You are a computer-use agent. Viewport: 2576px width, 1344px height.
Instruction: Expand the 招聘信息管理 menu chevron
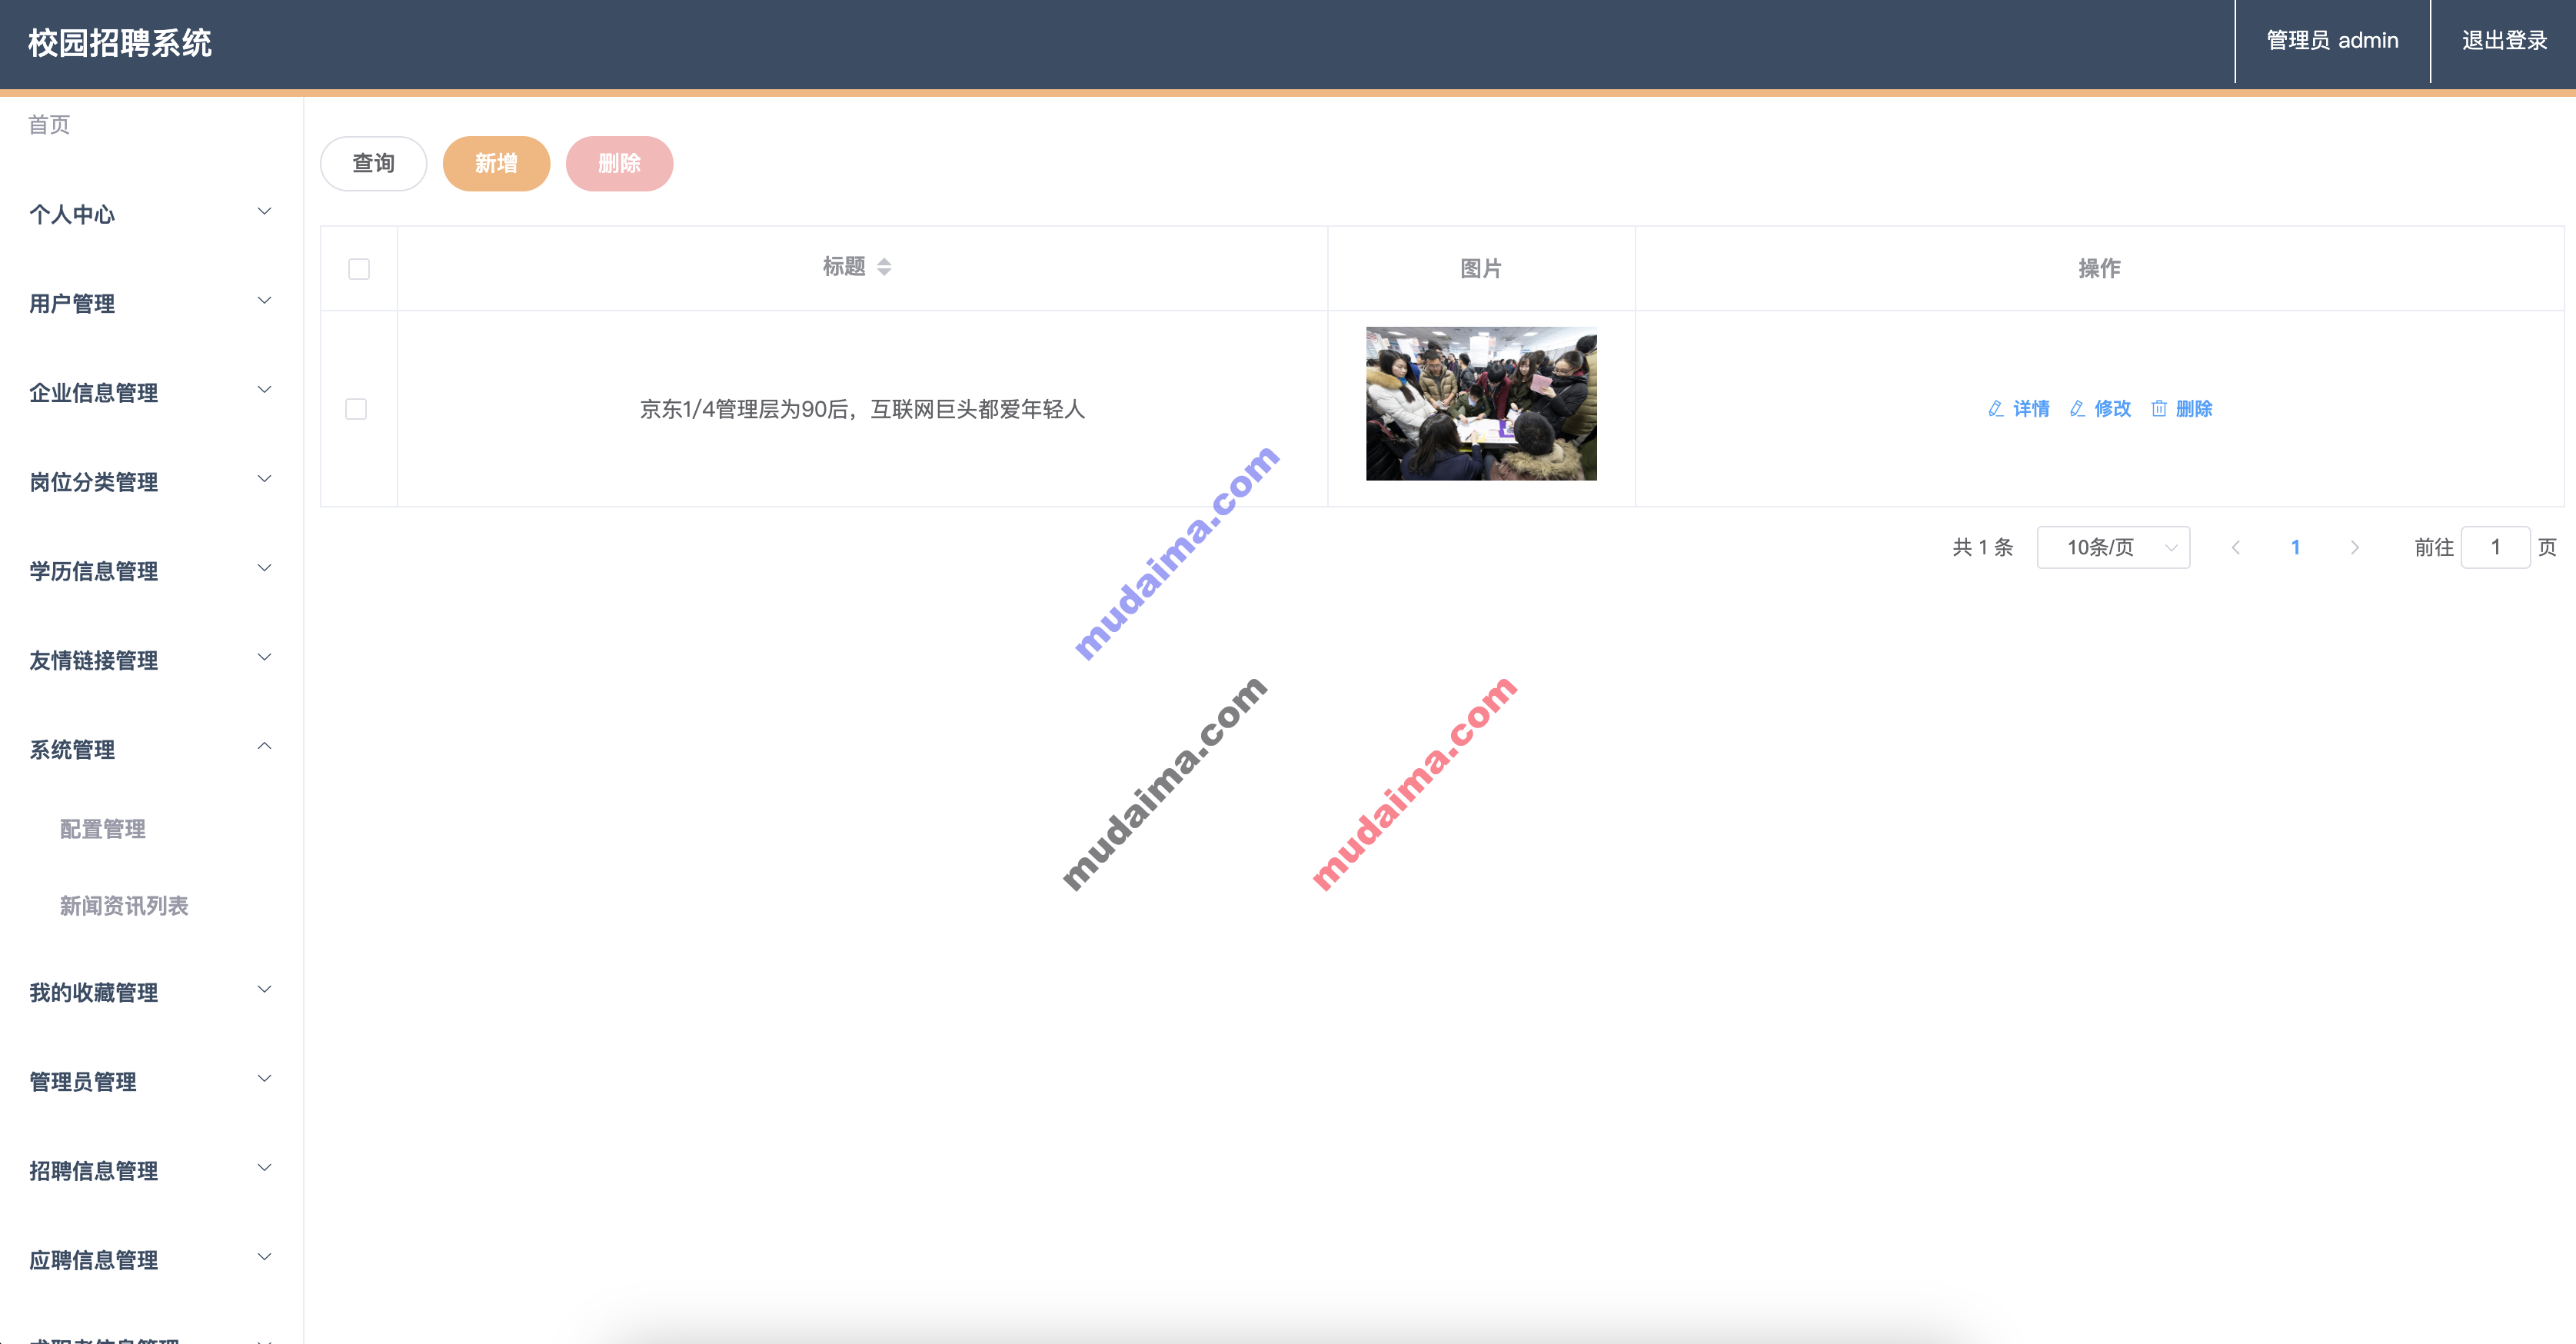[x=265, y=1167]
